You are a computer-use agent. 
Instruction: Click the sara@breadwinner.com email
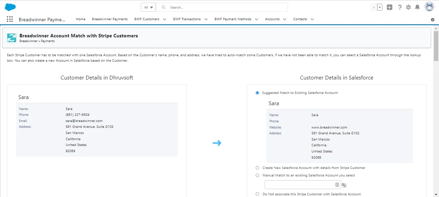point(84,121)
